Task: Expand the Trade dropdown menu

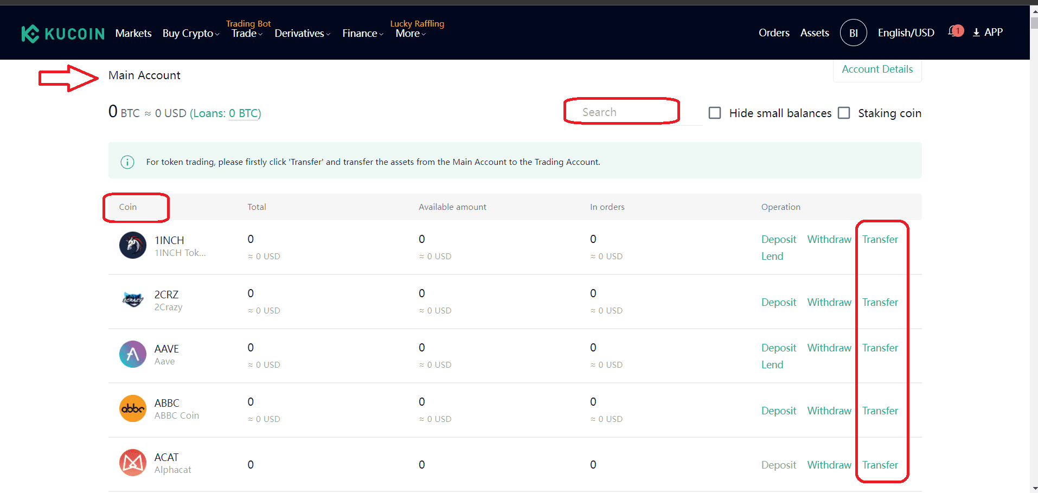Action: click(247, 33)
